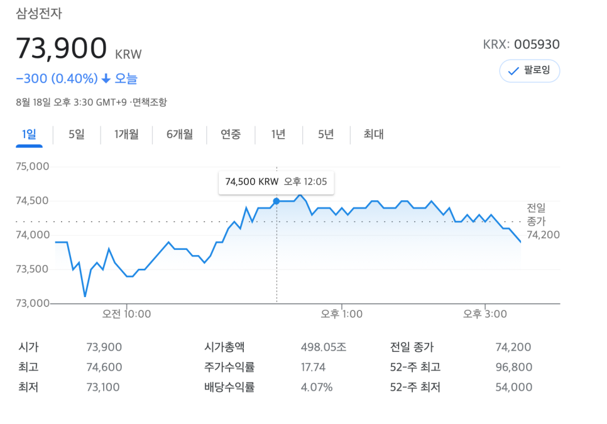Click the checkmark icon in 팔로잉
Screen dimensions: 607x424
(x=513, y=71)
